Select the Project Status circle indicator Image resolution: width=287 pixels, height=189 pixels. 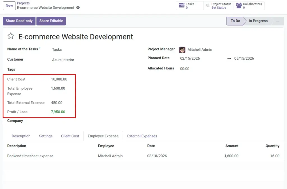click(208, 5)
